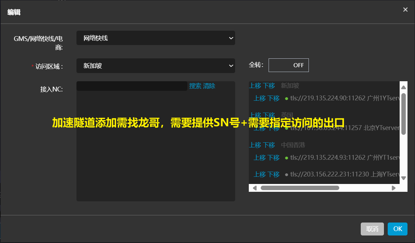Click the 编辑 dialog title

click(14, 12)
